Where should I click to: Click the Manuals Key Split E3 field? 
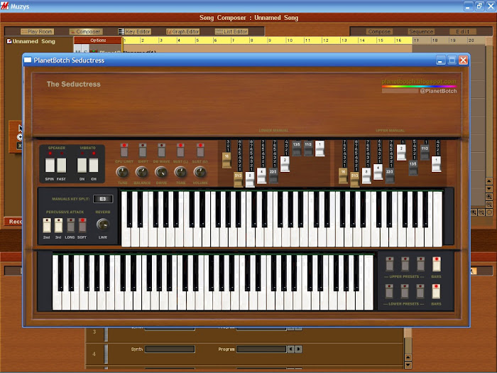(103, 199)
